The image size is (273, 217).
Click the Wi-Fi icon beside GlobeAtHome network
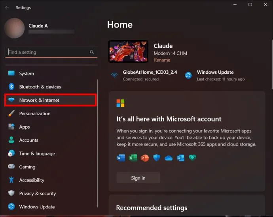pyautogui.click(x=114, y=75)
